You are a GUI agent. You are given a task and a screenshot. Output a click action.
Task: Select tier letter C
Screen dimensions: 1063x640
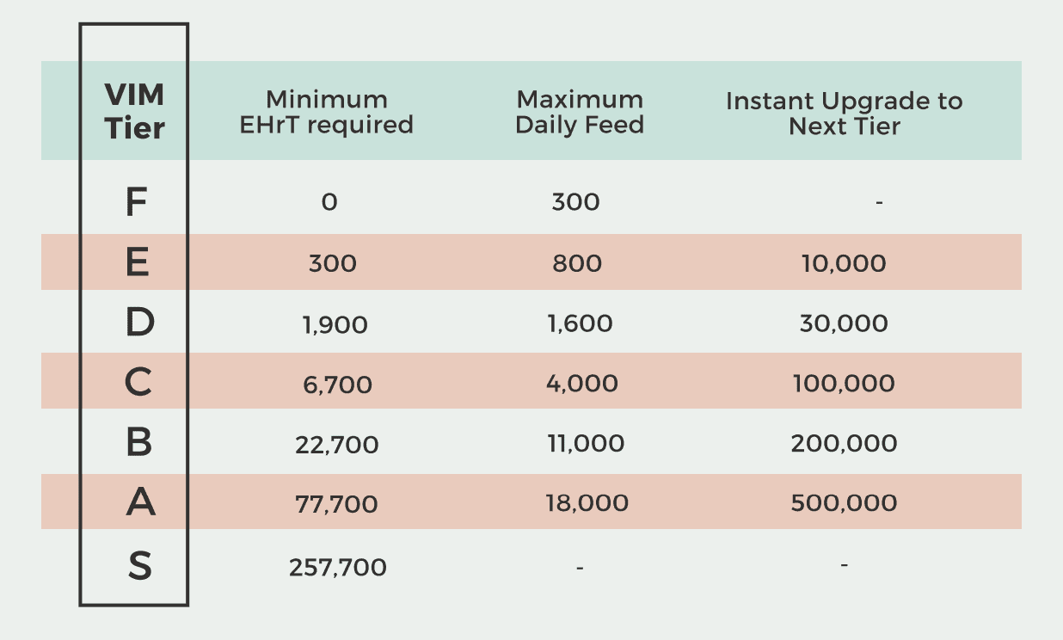(x=138, y=383)
